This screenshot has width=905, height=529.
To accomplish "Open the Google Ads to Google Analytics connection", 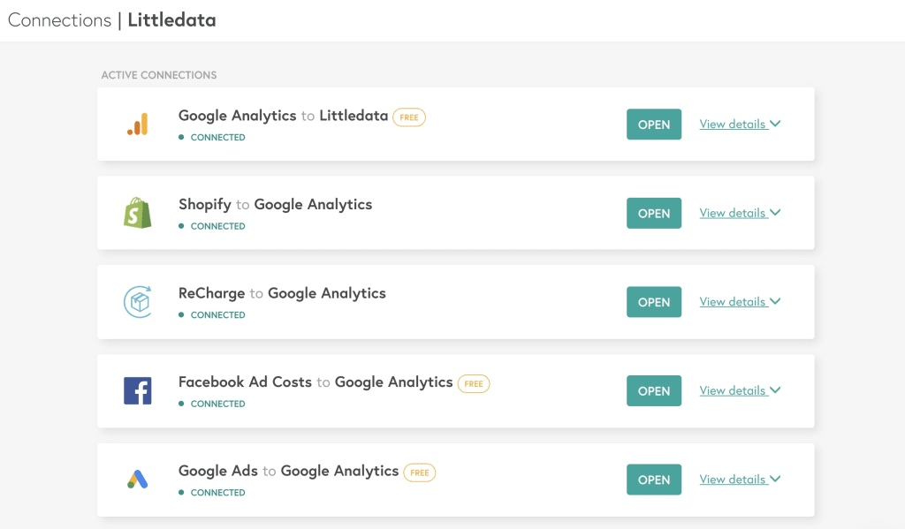I will click(x=654, y=480).
